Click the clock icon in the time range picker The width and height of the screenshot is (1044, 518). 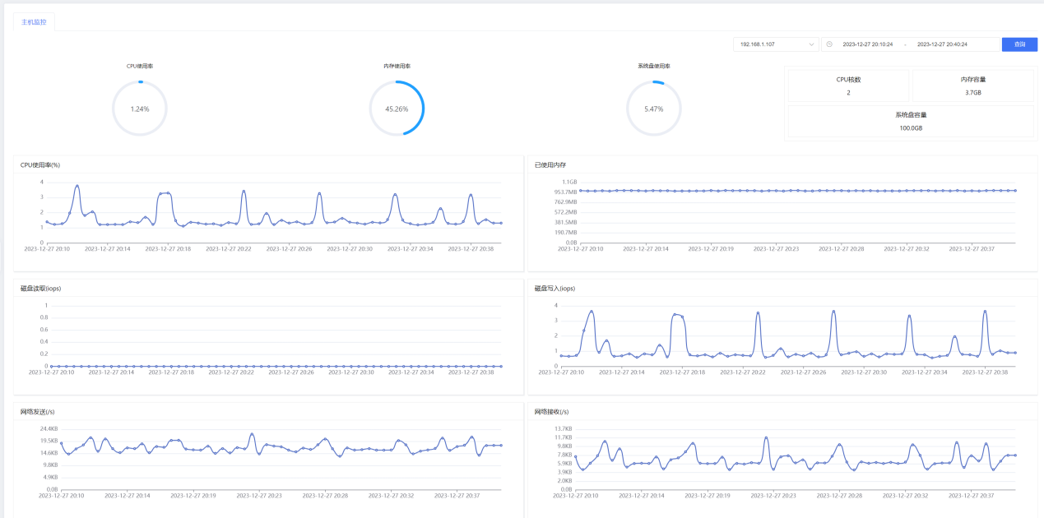tap(829, 44)
